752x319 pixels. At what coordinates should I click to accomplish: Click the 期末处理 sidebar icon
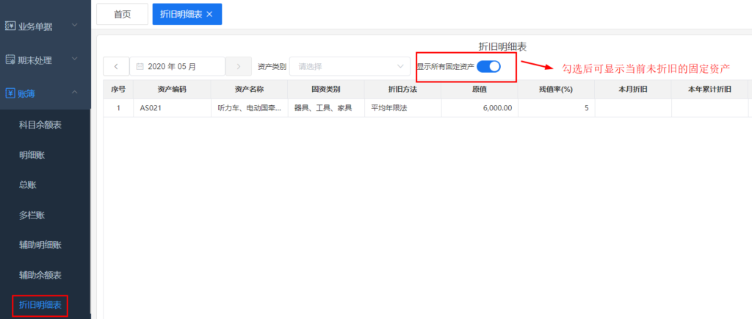(x=10, y=60)
